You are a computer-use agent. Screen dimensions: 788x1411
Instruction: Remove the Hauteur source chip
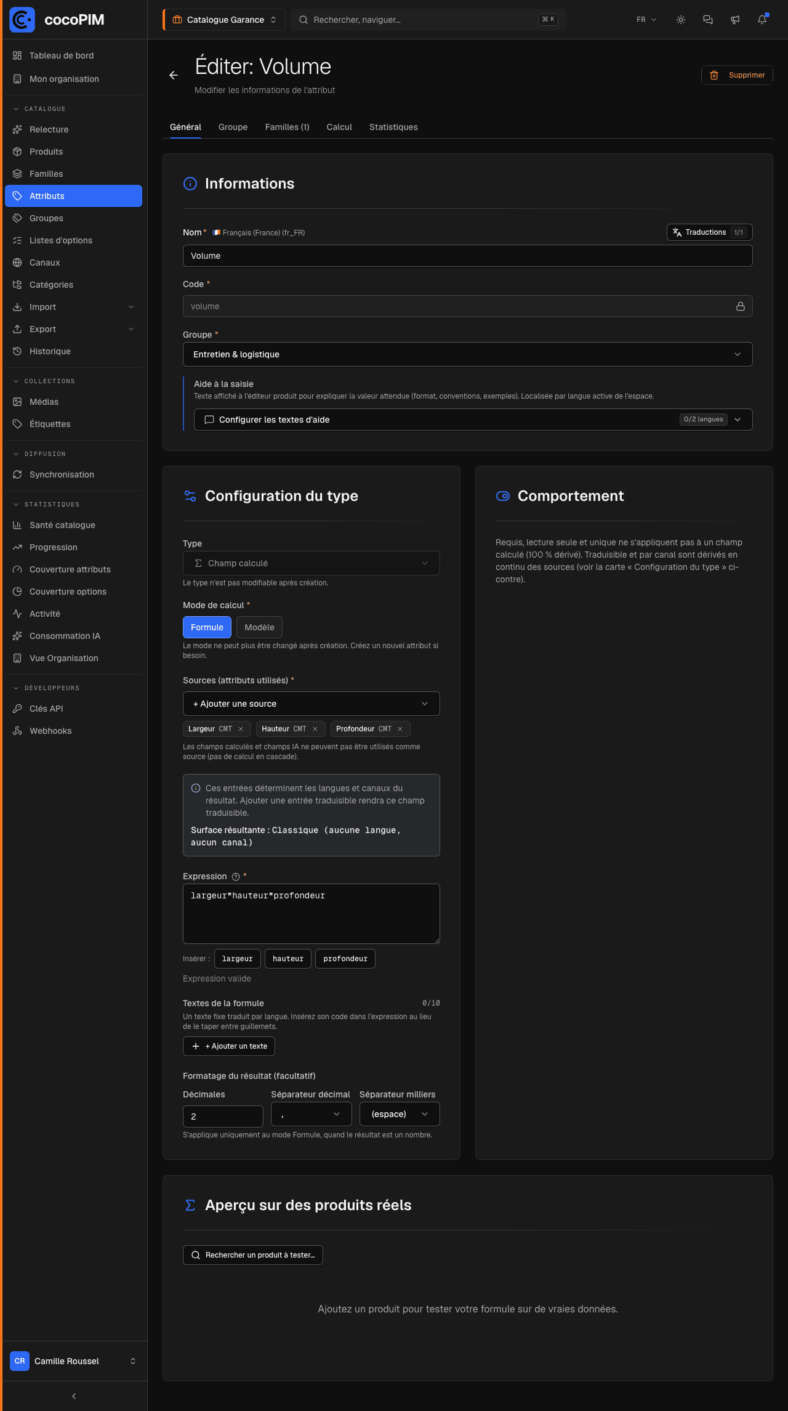[315, 729]
